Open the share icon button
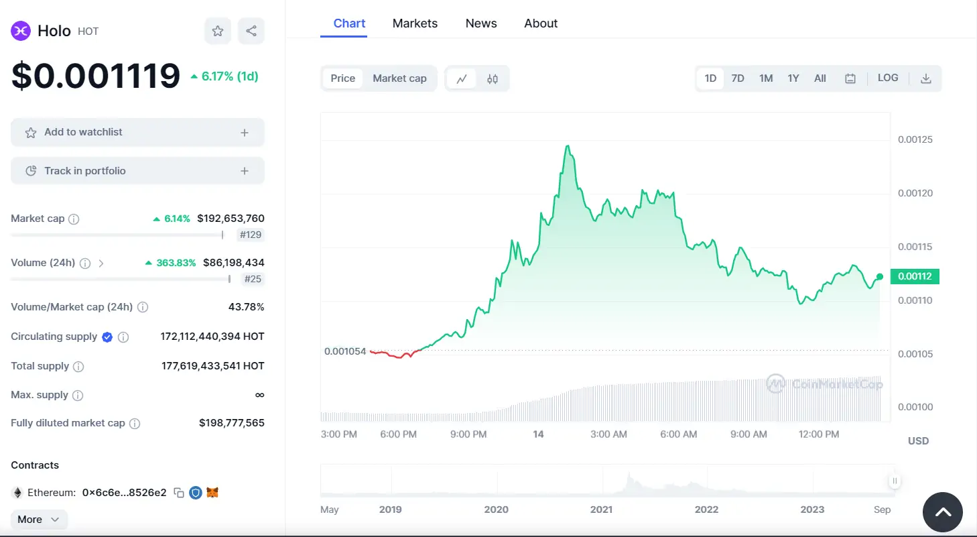Screen dimensions: 977x537 point(251,31)
